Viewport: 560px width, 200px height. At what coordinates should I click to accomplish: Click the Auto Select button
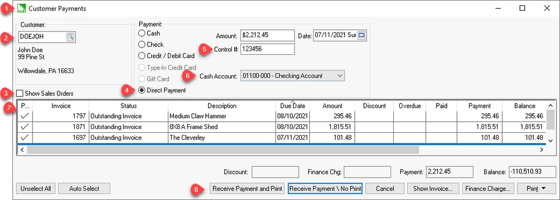[x=84, y=188]
